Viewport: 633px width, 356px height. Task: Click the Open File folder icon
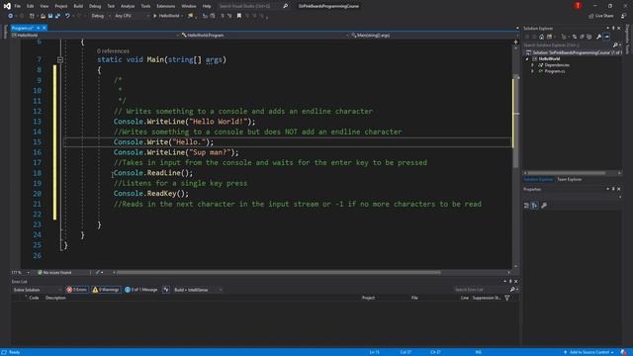click(x=43, y=16)
